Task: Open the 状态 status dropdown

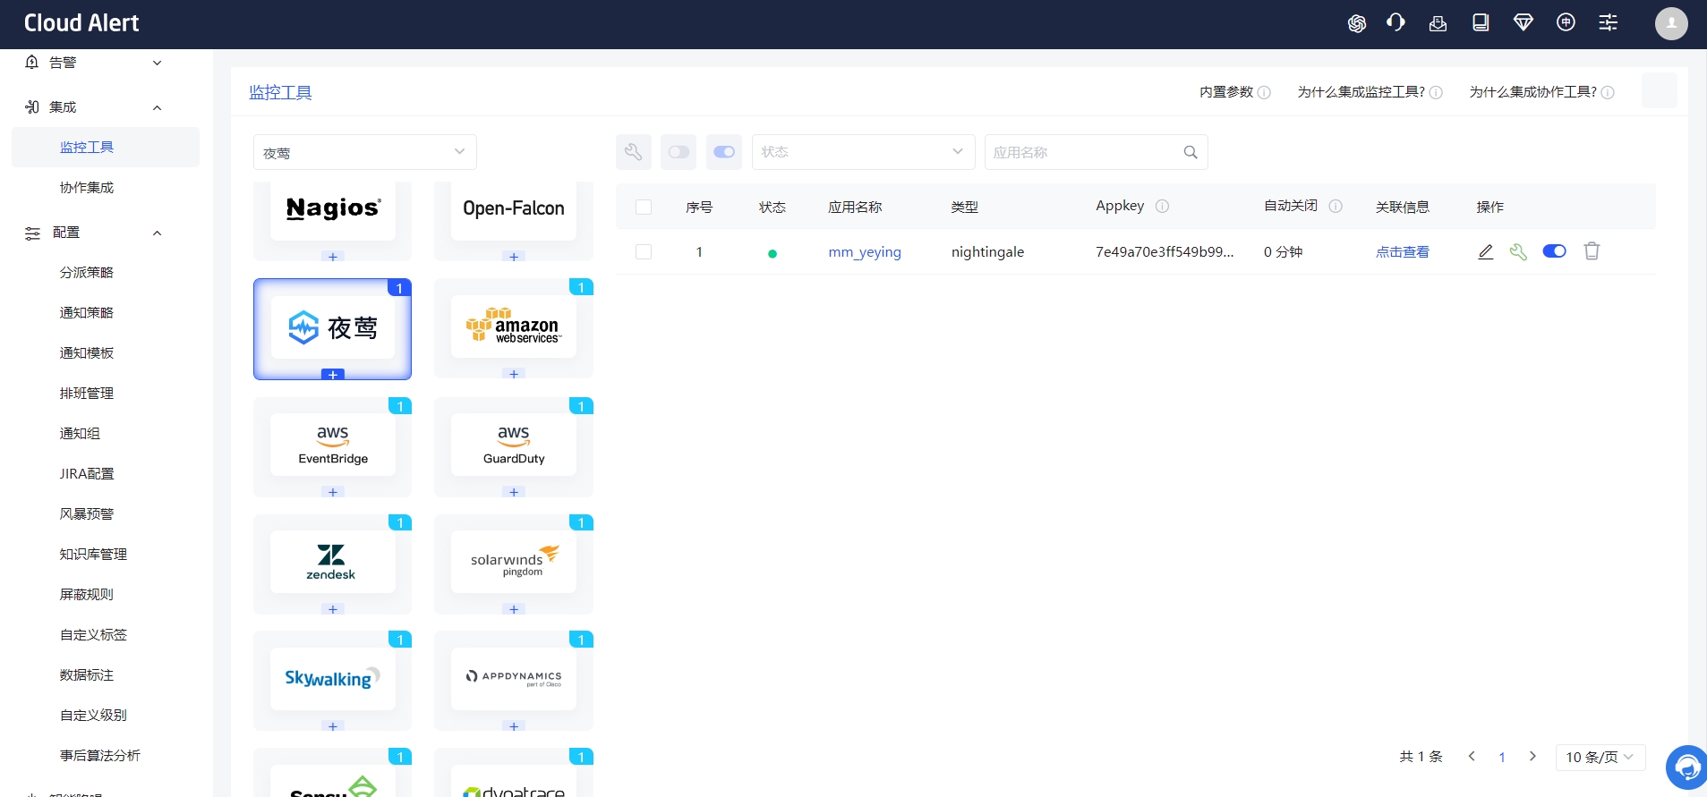Action: (x=864, y=152)
